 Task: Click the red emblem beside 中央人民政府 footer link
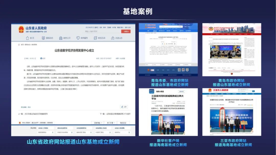point(20,122)
